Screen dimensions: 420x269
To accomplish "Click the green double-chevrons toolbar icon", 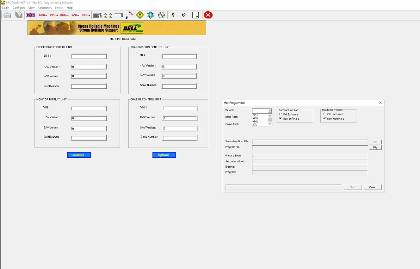I will point(108,15).
